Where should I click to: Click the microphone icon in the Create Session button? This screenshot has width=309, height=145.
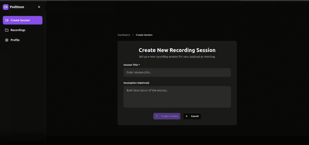pos(157,116)
